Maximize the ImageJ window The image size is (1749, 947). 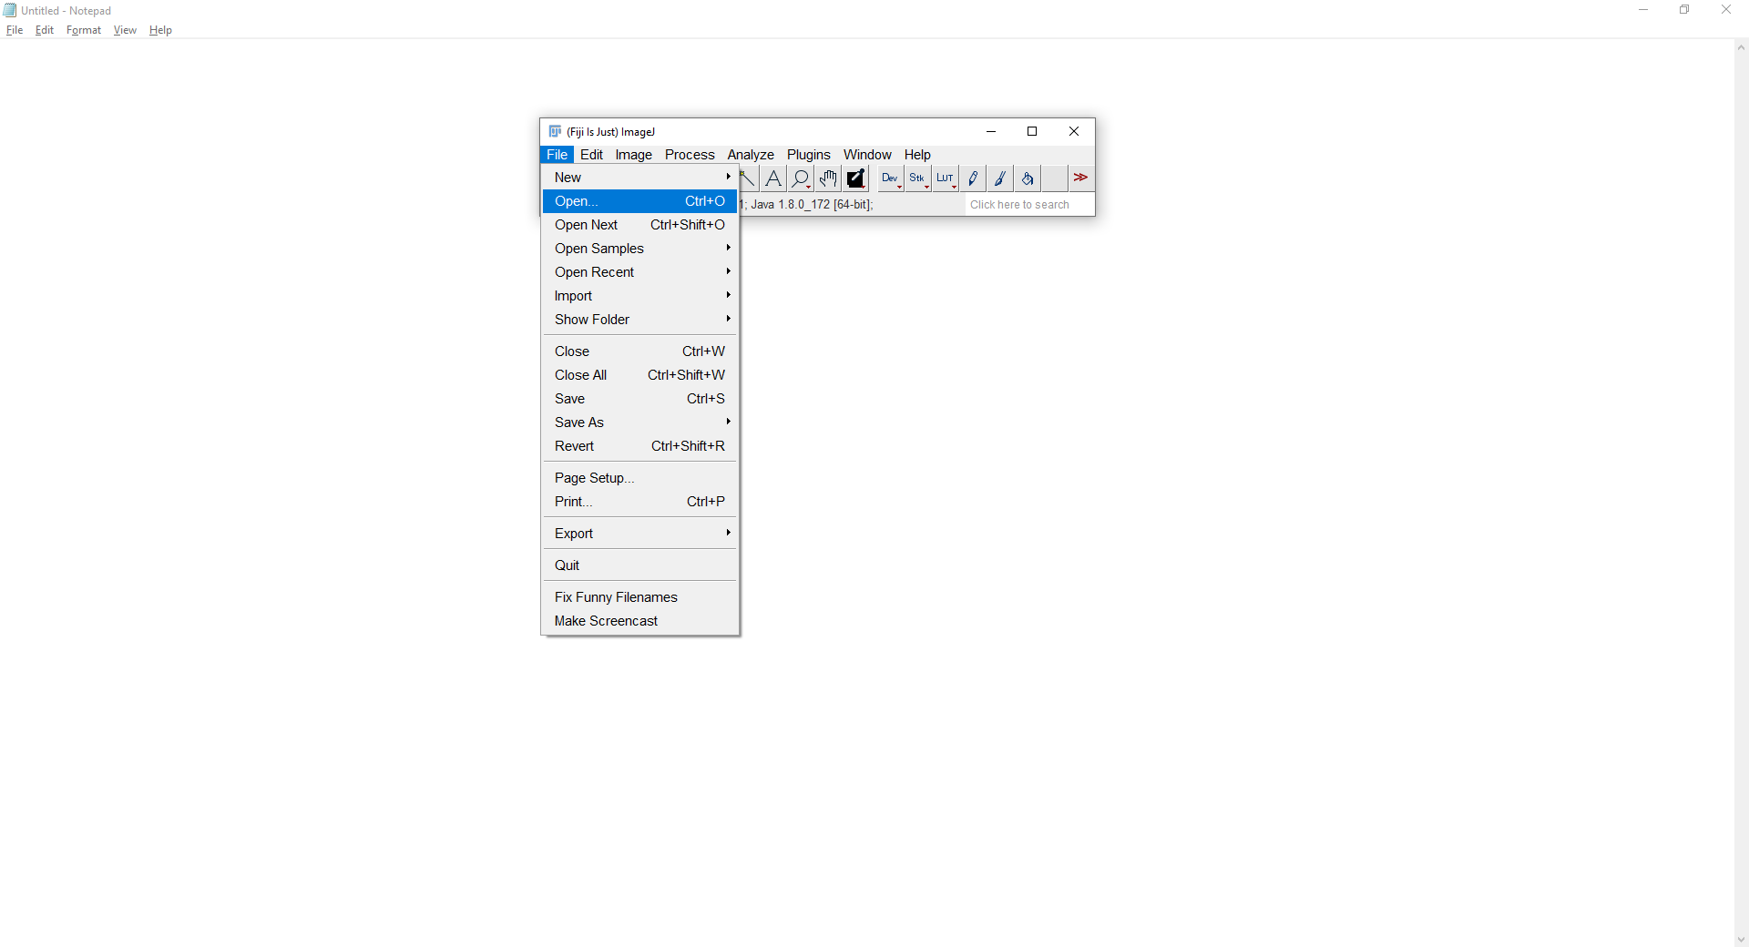[x=1032, y=131]
